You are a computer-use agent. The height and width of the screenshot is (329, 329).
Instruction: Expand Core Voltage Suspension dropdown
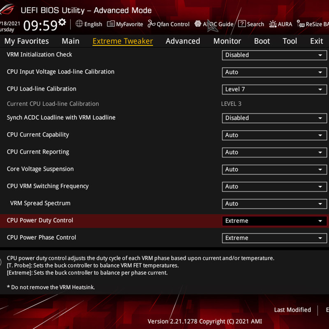274,169
